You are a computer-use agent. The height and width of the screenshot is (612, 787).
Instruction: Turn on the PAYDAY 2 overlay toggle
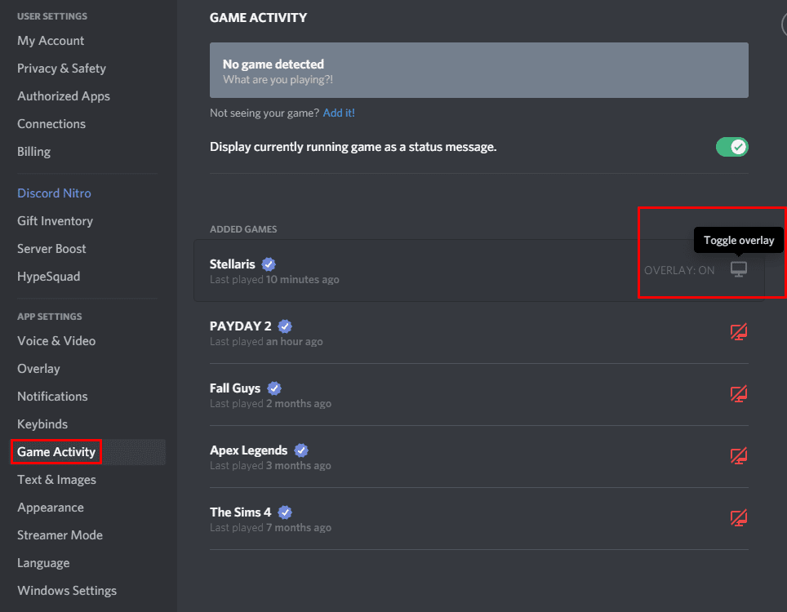738,332
